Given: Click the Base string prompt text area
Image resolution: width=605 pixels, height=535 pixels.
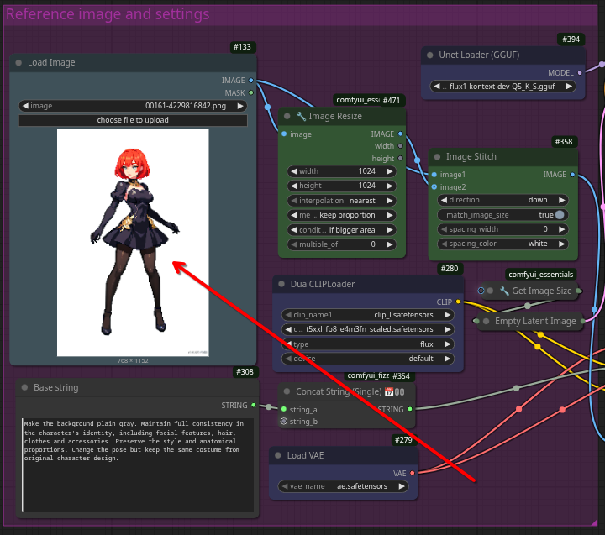Looking at the screenshot, I should pyautogui.click(x=138, y=464).
